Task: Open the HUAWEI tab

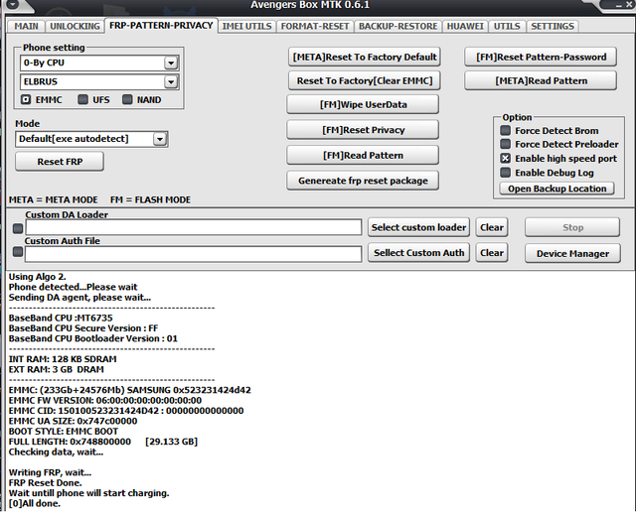Action: [465, 27]
